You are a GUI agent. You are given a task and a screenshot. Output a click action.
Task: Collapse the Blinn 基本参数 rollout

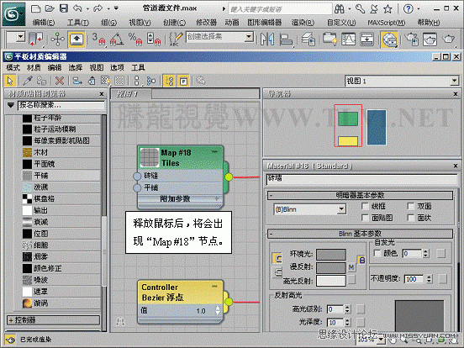360,234
